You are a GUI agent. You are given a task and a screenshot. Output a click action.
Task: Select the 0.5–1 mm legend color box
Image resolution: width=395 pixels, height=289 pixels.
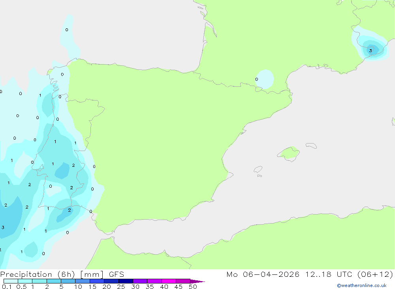pyautogui.click(x=25, y=281)
